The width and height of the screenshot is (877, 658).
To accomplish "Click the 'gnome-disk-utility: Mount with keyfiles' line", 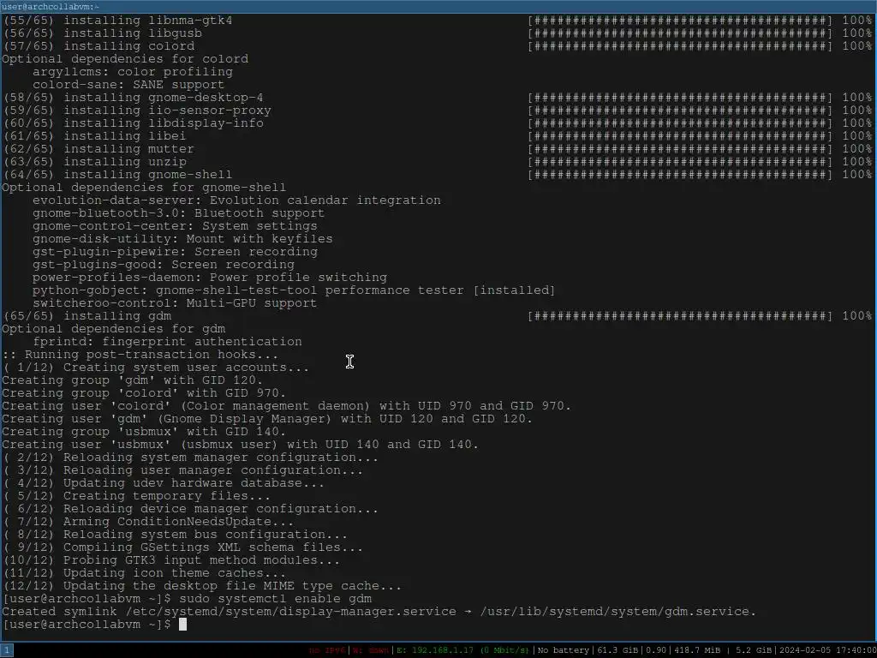I will pos(182,239).
